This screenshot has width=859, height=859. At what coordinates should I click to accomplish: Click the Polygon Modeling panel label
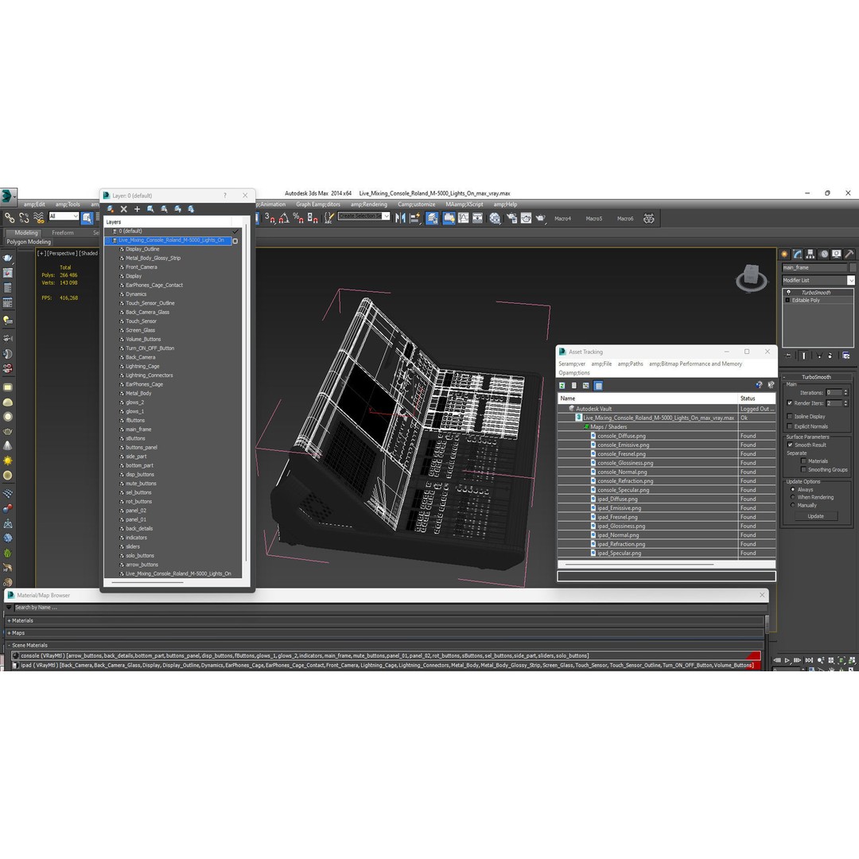tap(29, 242)
